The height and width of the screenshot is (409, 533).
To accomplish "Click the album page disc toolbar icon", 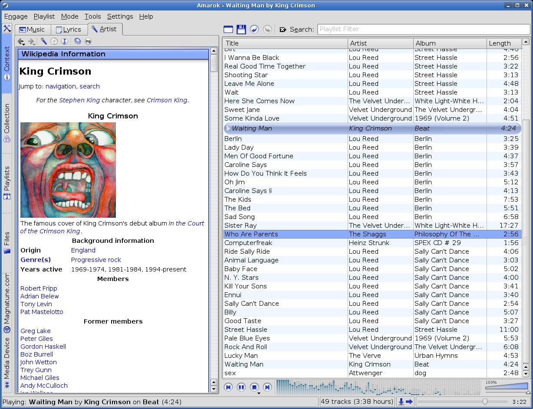I will point(54,42).
